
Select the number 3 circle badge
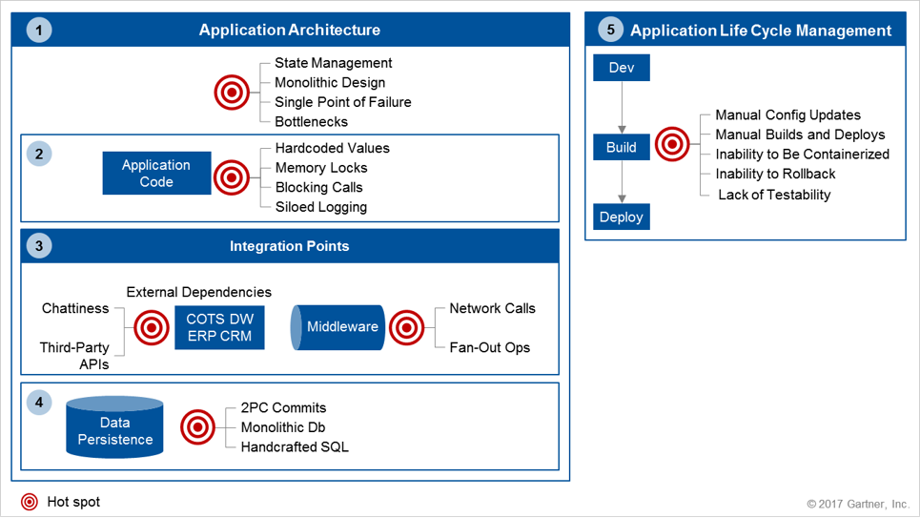click(x=38, y=246)
